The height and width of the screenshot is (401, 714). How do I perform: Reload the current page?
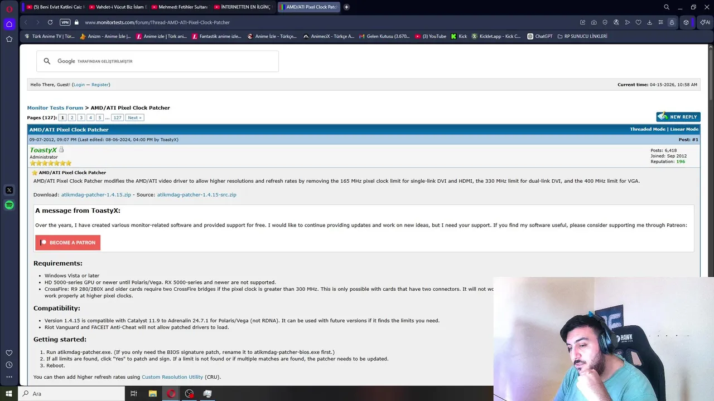tap(50, 22)
